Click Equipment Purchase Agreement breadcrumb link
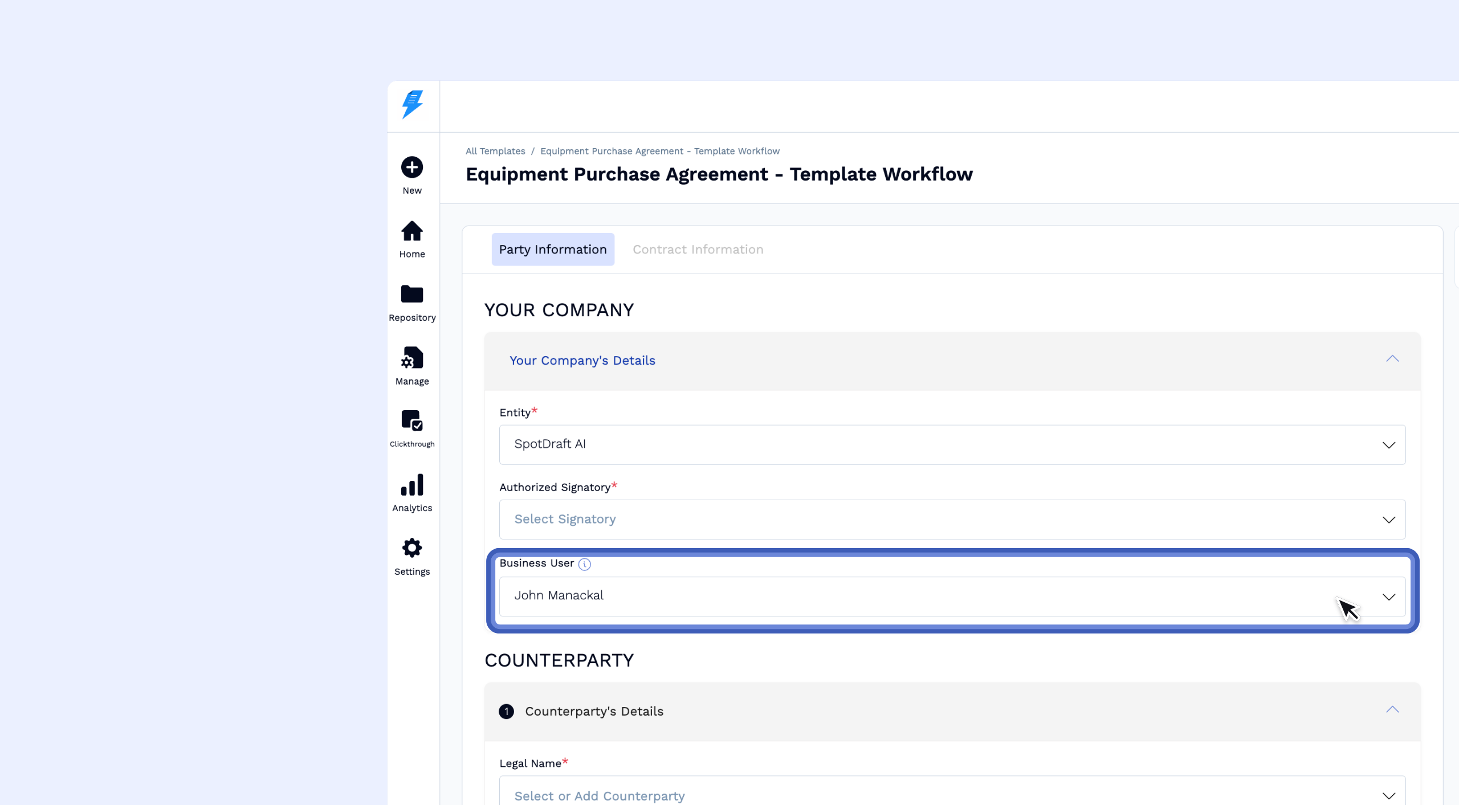 click(659, 151)
